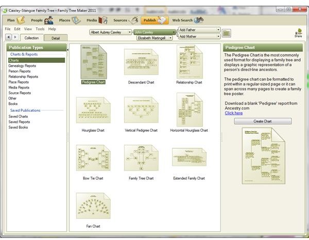
Task: Switch to the Detail tab
Action: (56, 38)
